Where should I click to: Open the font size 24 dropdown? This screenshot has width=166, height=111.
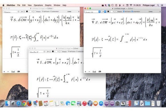pos(104,12)
